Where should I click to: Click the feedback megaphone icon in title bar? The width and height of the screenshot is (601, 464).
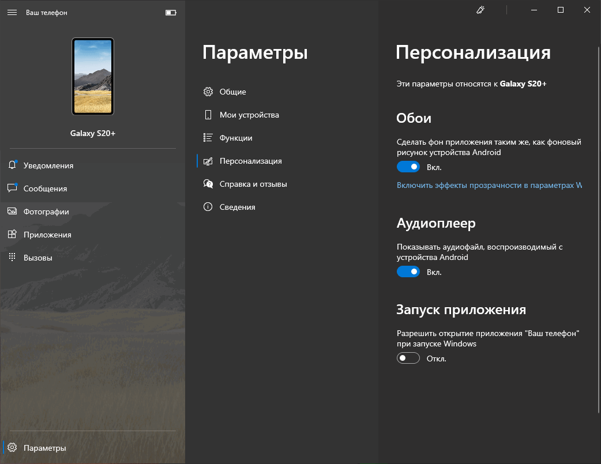point(480,10)
